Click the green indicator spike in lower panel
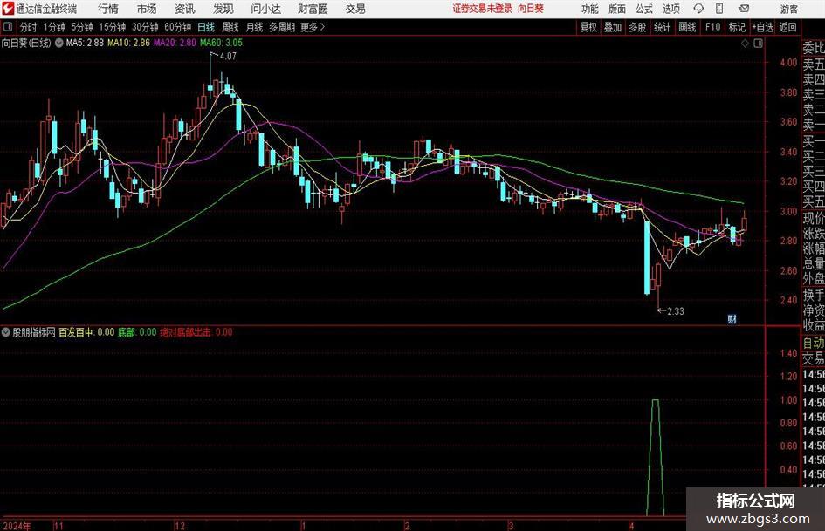Screen dimensions: 825x531 point(655,458)
